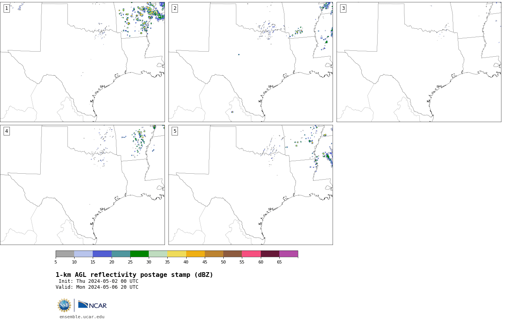Select the maroon 60-65 dBZ swatch
Image resolution: width=505 pixels, height=321 pixels.
click(270, 254)
